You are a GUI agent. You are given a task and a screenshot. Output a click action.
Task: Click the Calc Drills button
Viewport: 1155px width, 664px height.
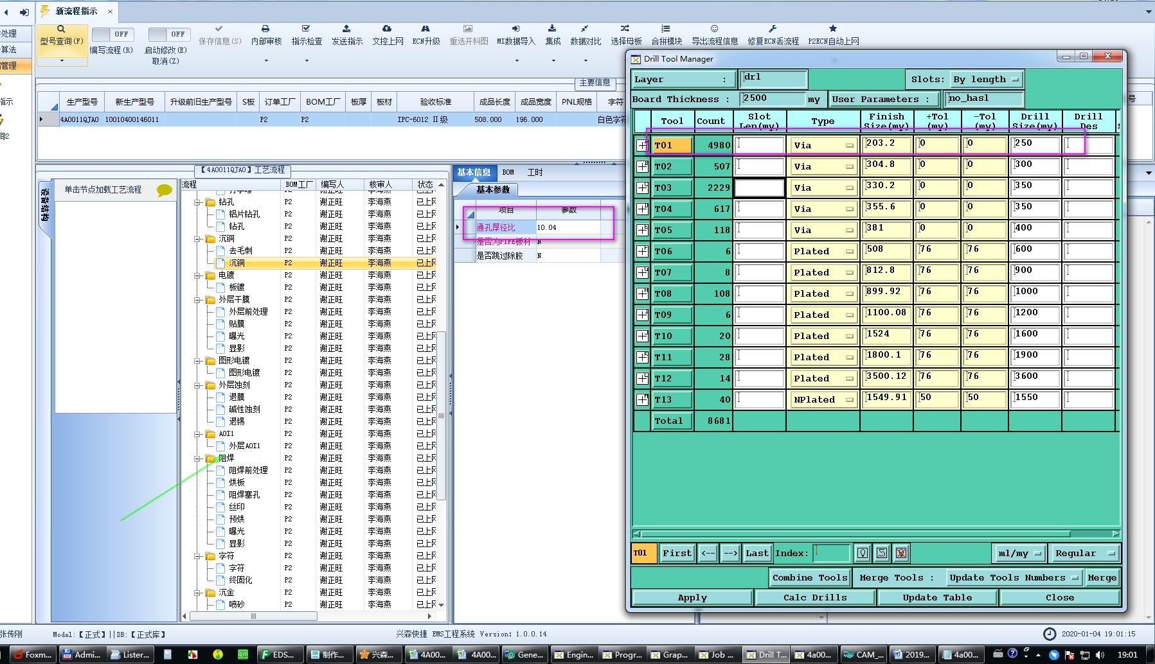coord(815,598)
